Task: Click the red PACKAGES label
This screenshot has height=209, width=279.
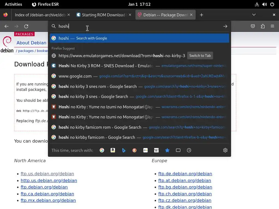Action: 24,34
